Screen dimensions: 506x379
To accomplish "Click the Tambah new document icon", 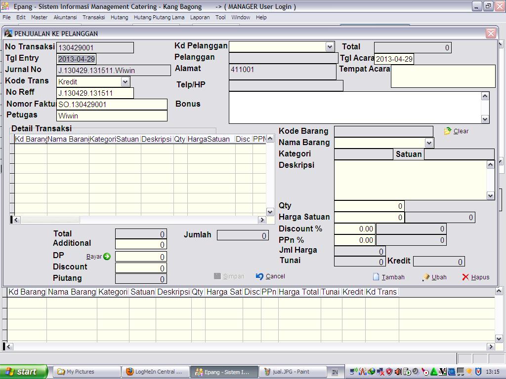I will [x=376, y=277].
